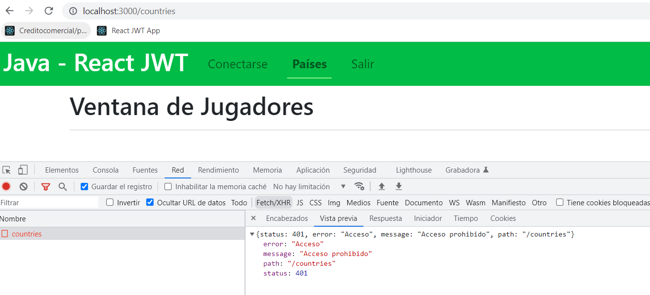Check the Invertir checkbox
Screen dimensions: 650x295
110,202
